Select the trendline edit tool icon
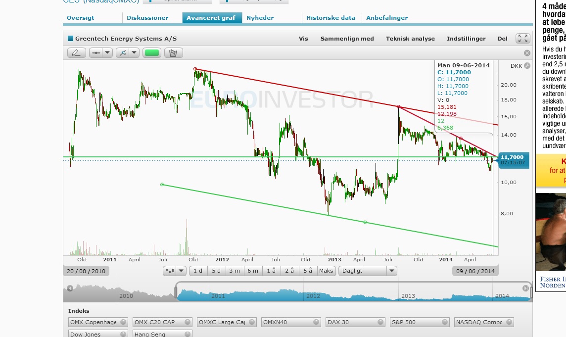Image resolution: width=570 pixels, height=337 pixels. 123,53
